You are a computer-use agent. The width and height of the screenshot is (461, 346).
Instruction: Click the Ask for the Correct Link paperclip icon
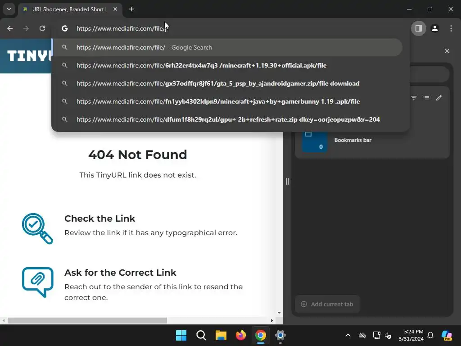(38, 282)
